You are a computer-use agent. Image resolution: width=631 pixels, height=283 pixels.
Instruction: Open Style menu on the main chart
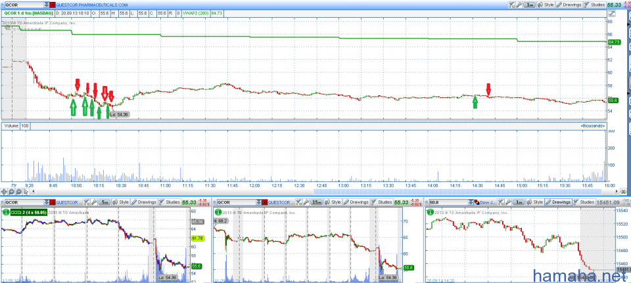546,5
